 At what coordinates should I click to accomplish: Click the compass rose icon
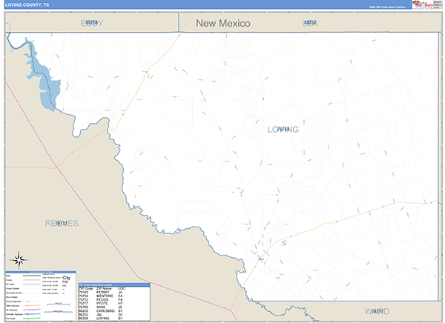point(19,260)
